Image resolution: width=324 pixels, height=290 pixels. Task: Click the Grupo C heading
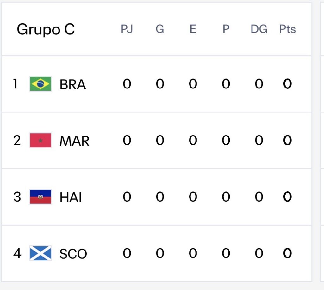click(46, 29)
